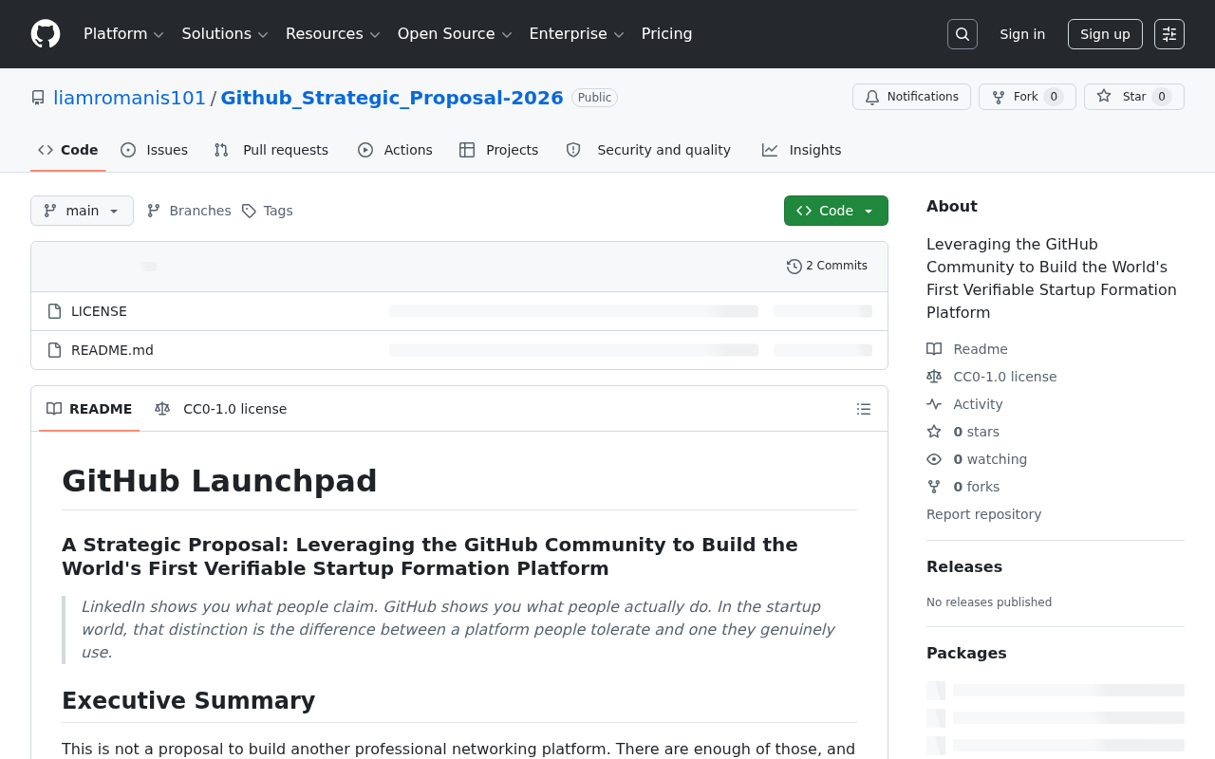Expand the Solutions menu

point(225,34)
